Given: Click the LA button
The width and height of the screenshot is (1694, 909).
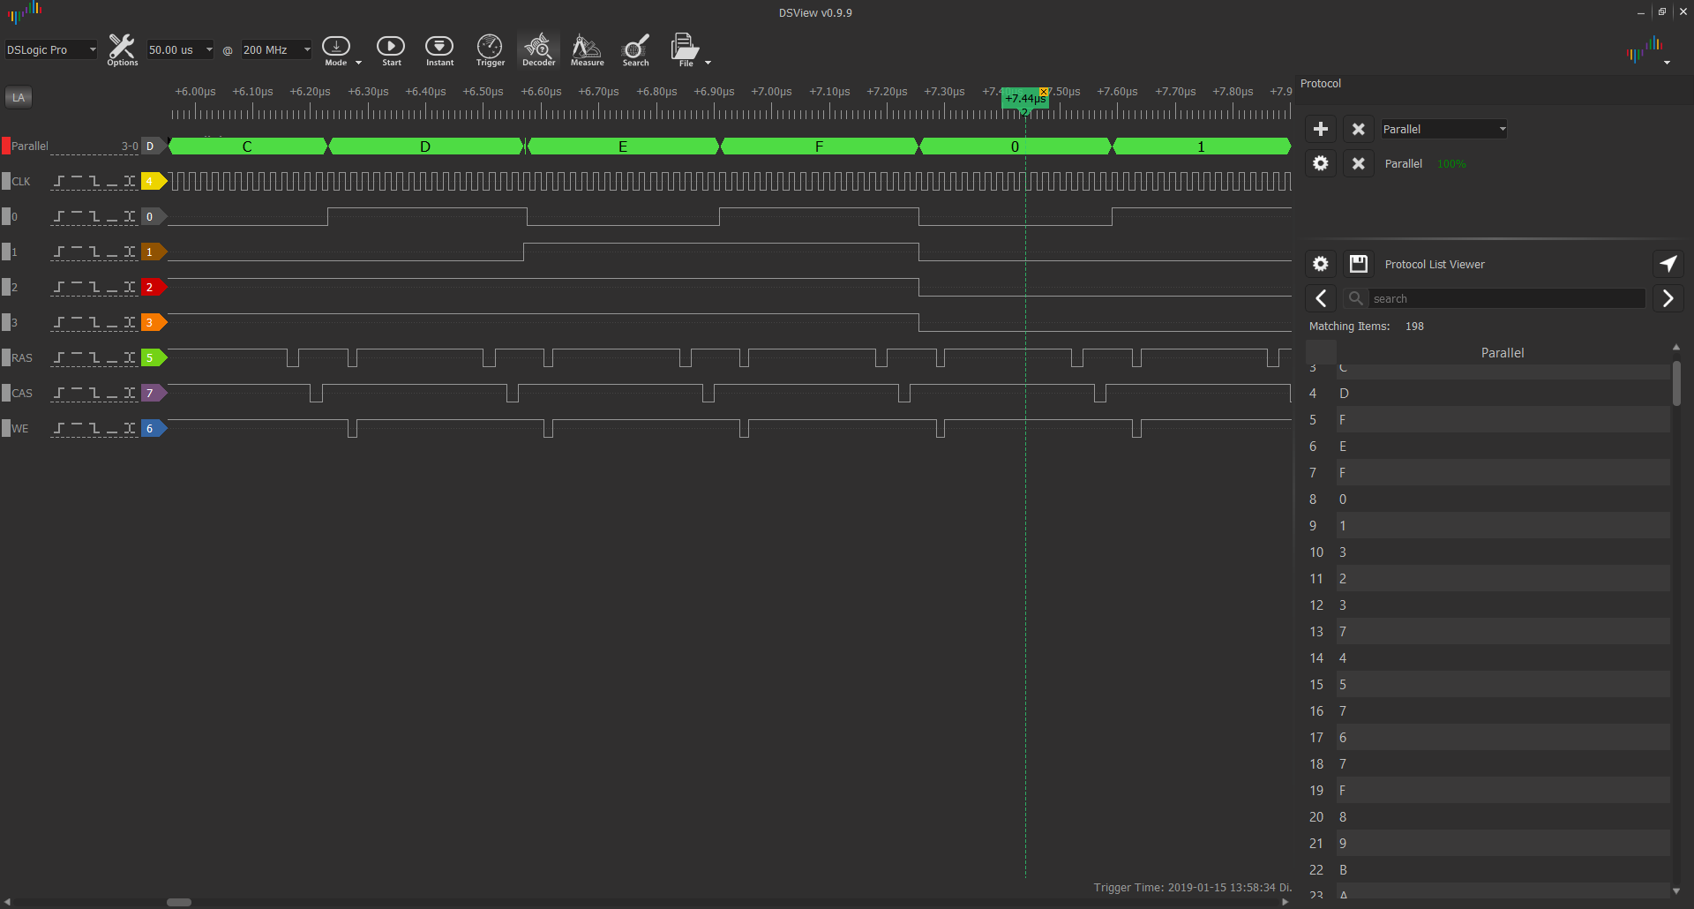Looking at the screenshot, I should click(x=19, y=98).
